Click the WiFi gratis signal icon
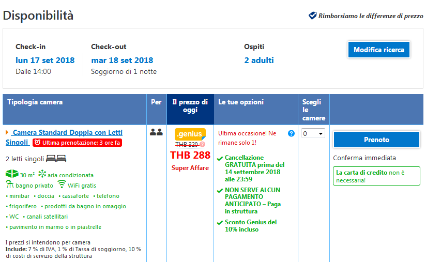426x262 pixels. (x=62, y=184)
